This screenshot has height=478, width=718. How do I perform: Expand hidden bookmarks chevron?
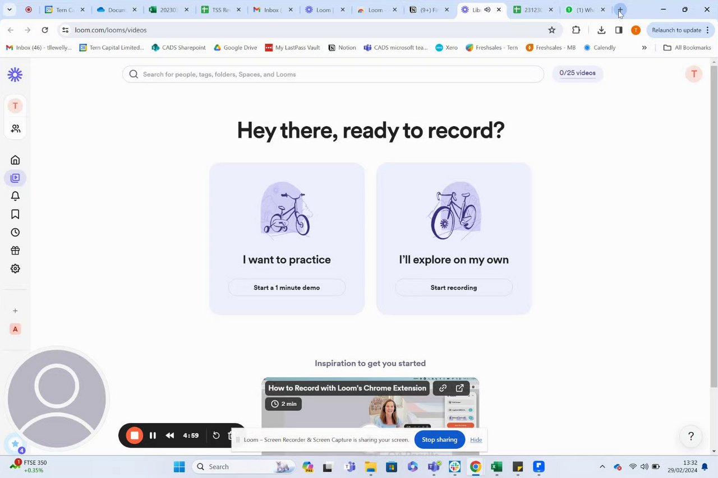644,48
